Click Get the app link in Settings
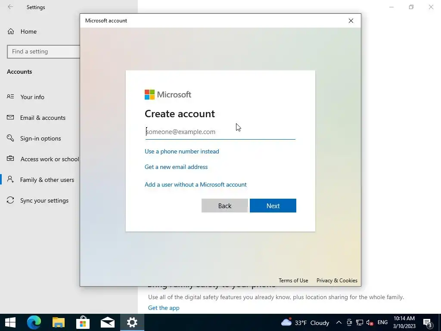The width and height of the screenshot is (441, 331). [x=164, y=308]
